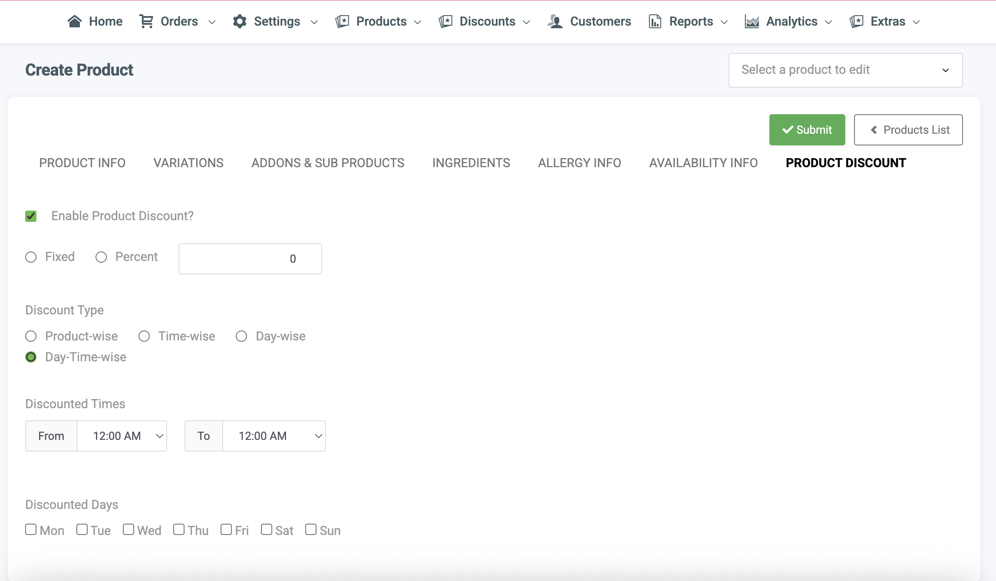Open the To time dropdown
Viewport: 996px width, 581px height.
[x=274, y=436]
